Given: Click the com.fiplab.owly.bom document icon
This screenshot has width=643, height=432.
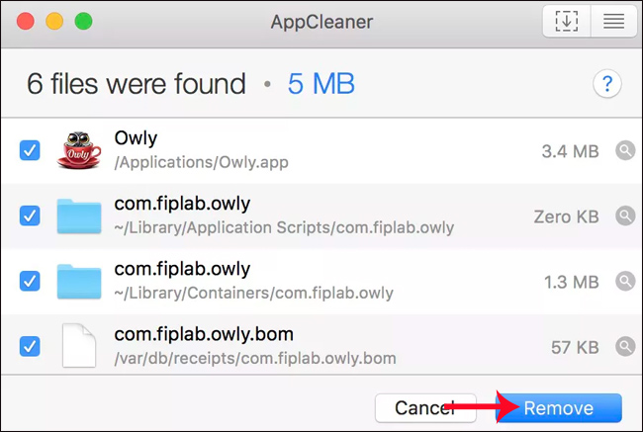Looking at the screenshot, I should (80, 347).
